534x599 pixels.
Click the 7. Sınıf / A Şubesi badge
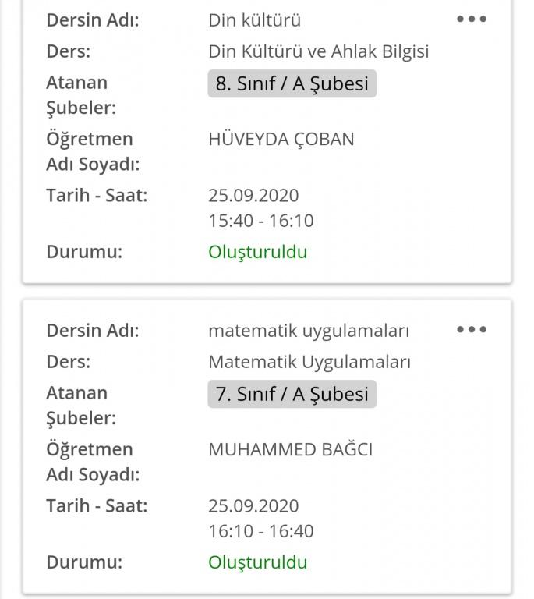292,394
